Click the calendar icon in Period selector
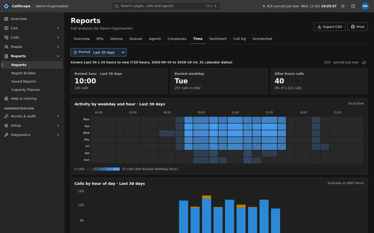Viewport: 374px width, 233px height. 75,52
